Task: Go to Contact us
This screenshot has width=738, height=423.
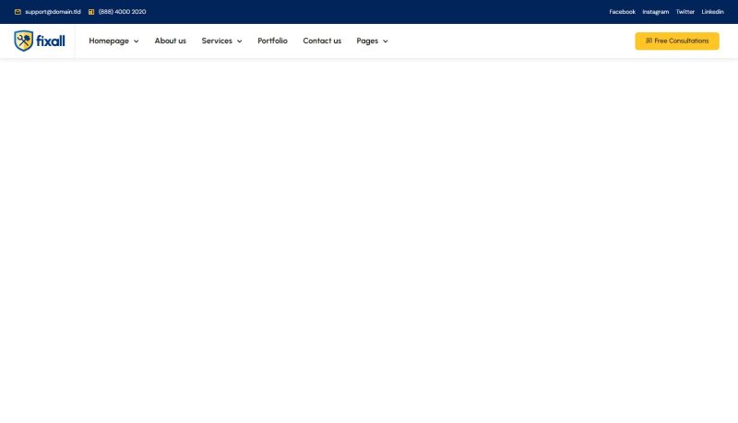Action: 322,41
